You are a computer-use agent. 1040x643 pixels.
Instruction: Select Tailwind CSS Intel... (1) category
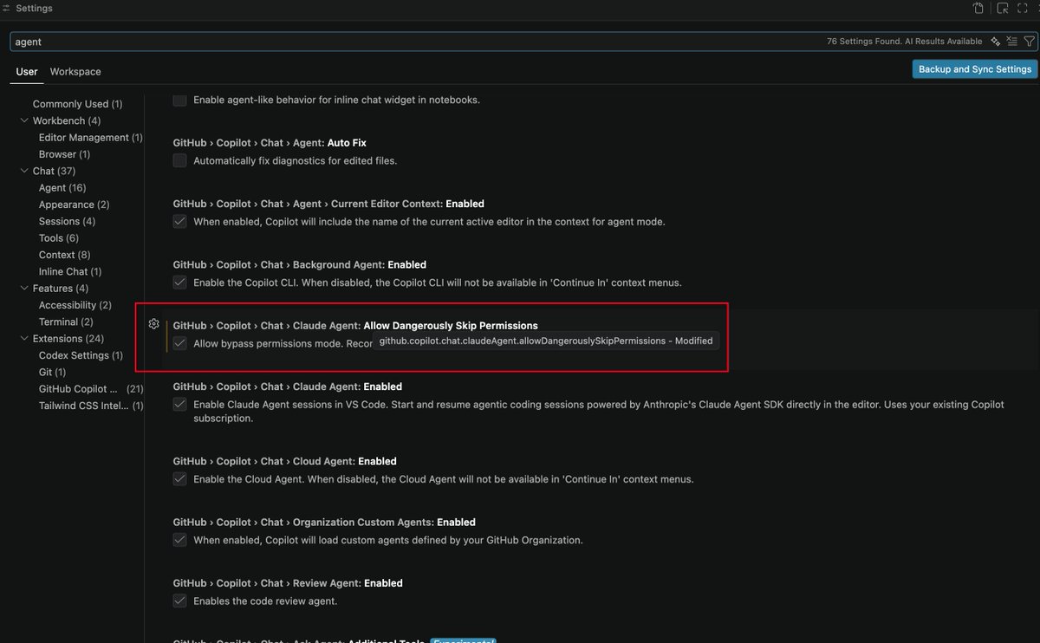click(x=91, y=406)
